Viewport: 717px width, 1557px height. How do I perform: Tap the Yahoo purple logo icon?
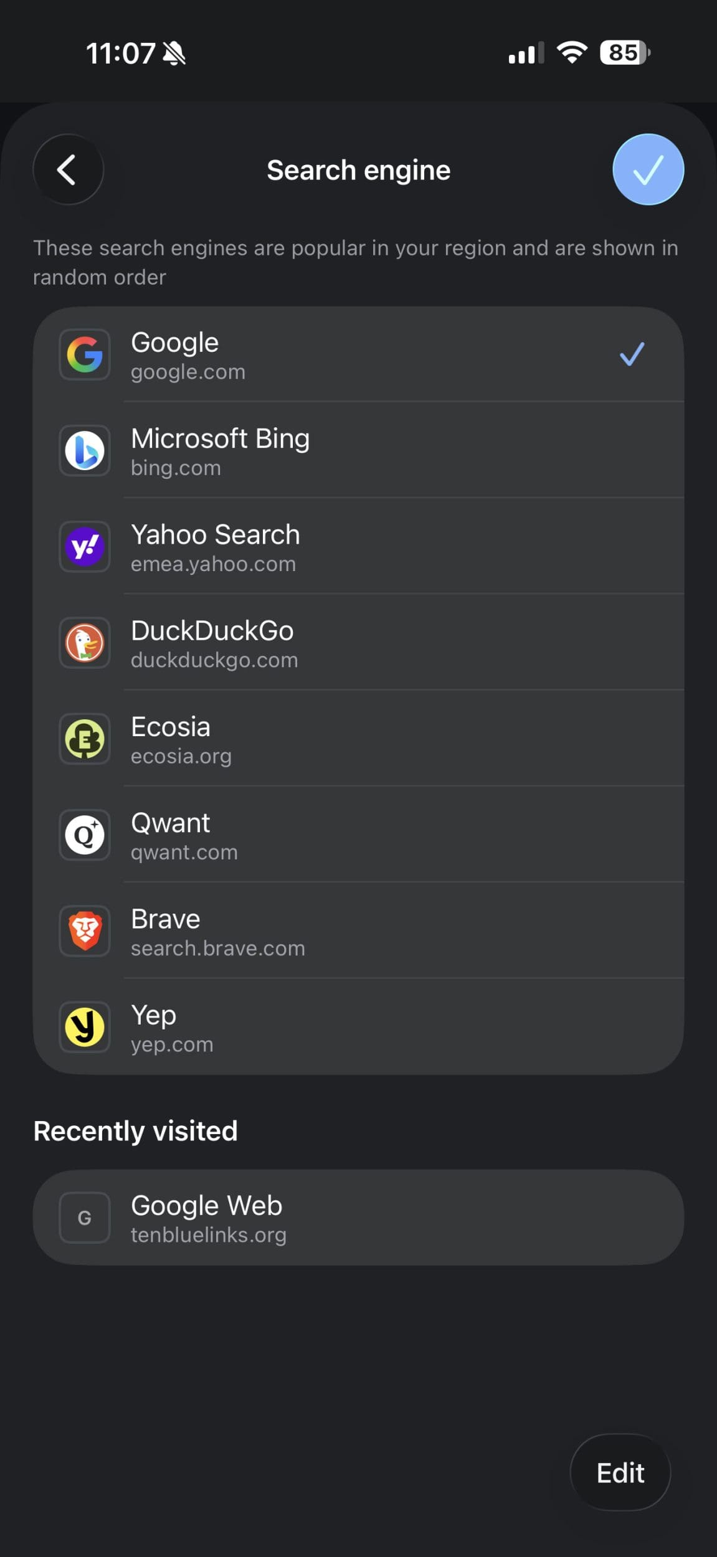[85, 547]
